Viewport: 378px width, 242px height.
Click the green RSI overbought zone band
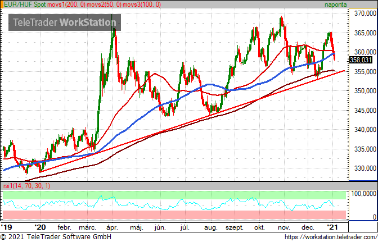click(x=174, y=195)
